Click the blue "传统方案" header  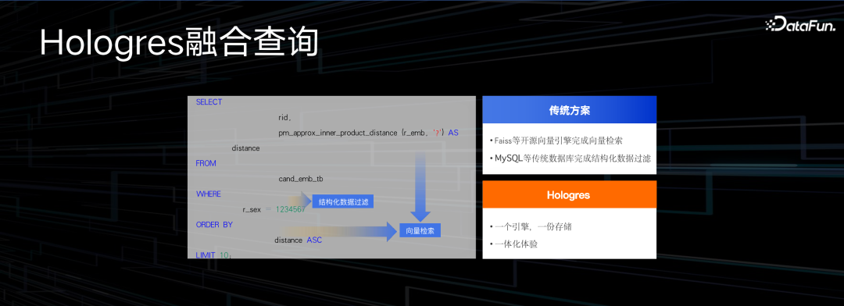tap(570, 110)
